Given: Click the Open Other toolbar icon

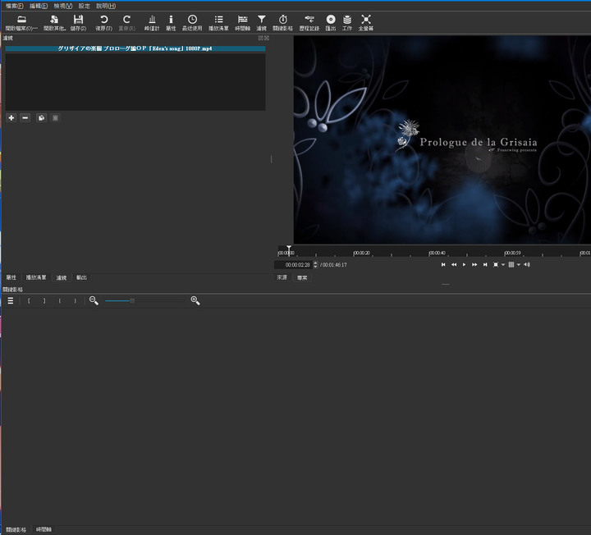Looking at the screenshot, I should click(x=54, y=23).
